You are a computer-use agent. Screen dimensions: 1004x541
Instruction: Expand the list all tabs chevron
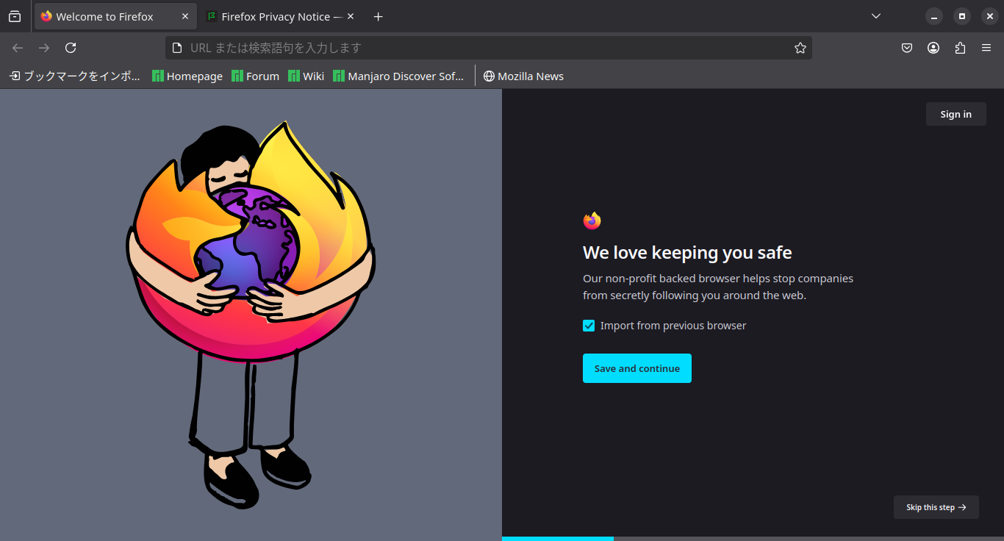click(876, 16)
